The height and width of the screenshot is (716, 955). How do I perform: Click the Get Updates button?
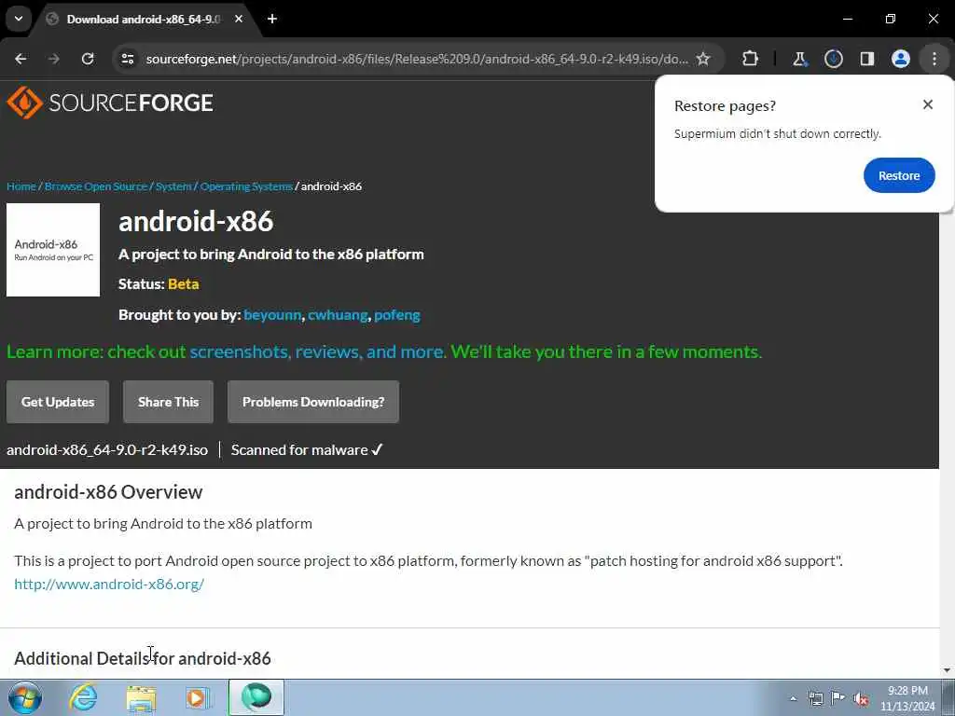click(58, 402)
